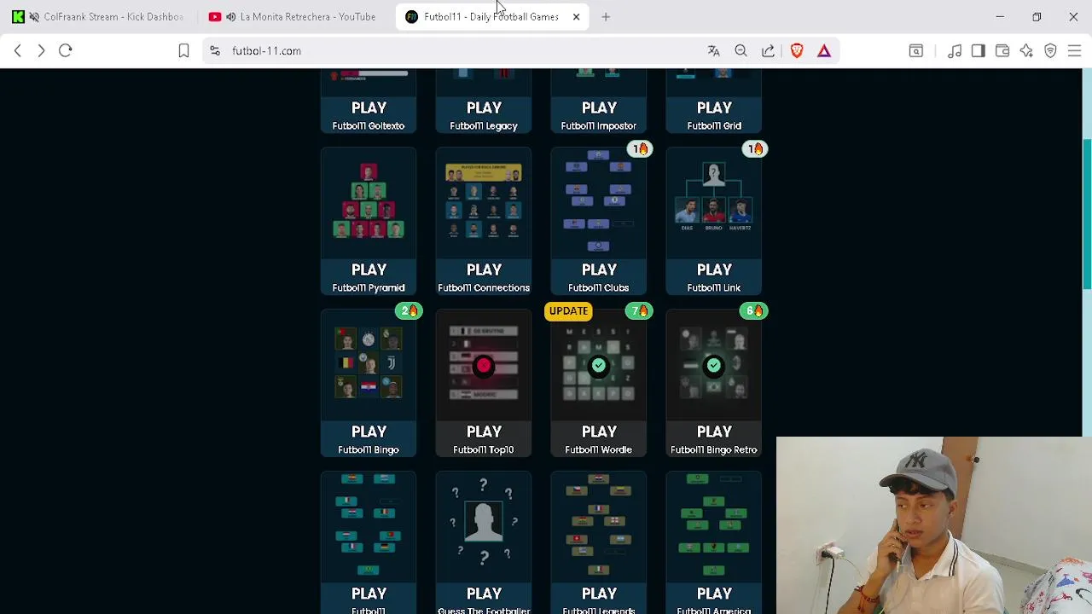Click the 2 streak badge on Bingo
The height and width of the screenshot is (614, 1092).
click(409, 310)
